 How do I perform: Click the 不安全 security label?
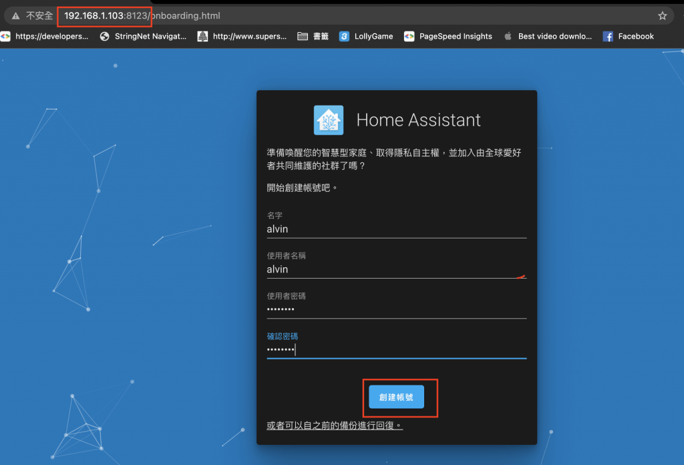(39, 16)
